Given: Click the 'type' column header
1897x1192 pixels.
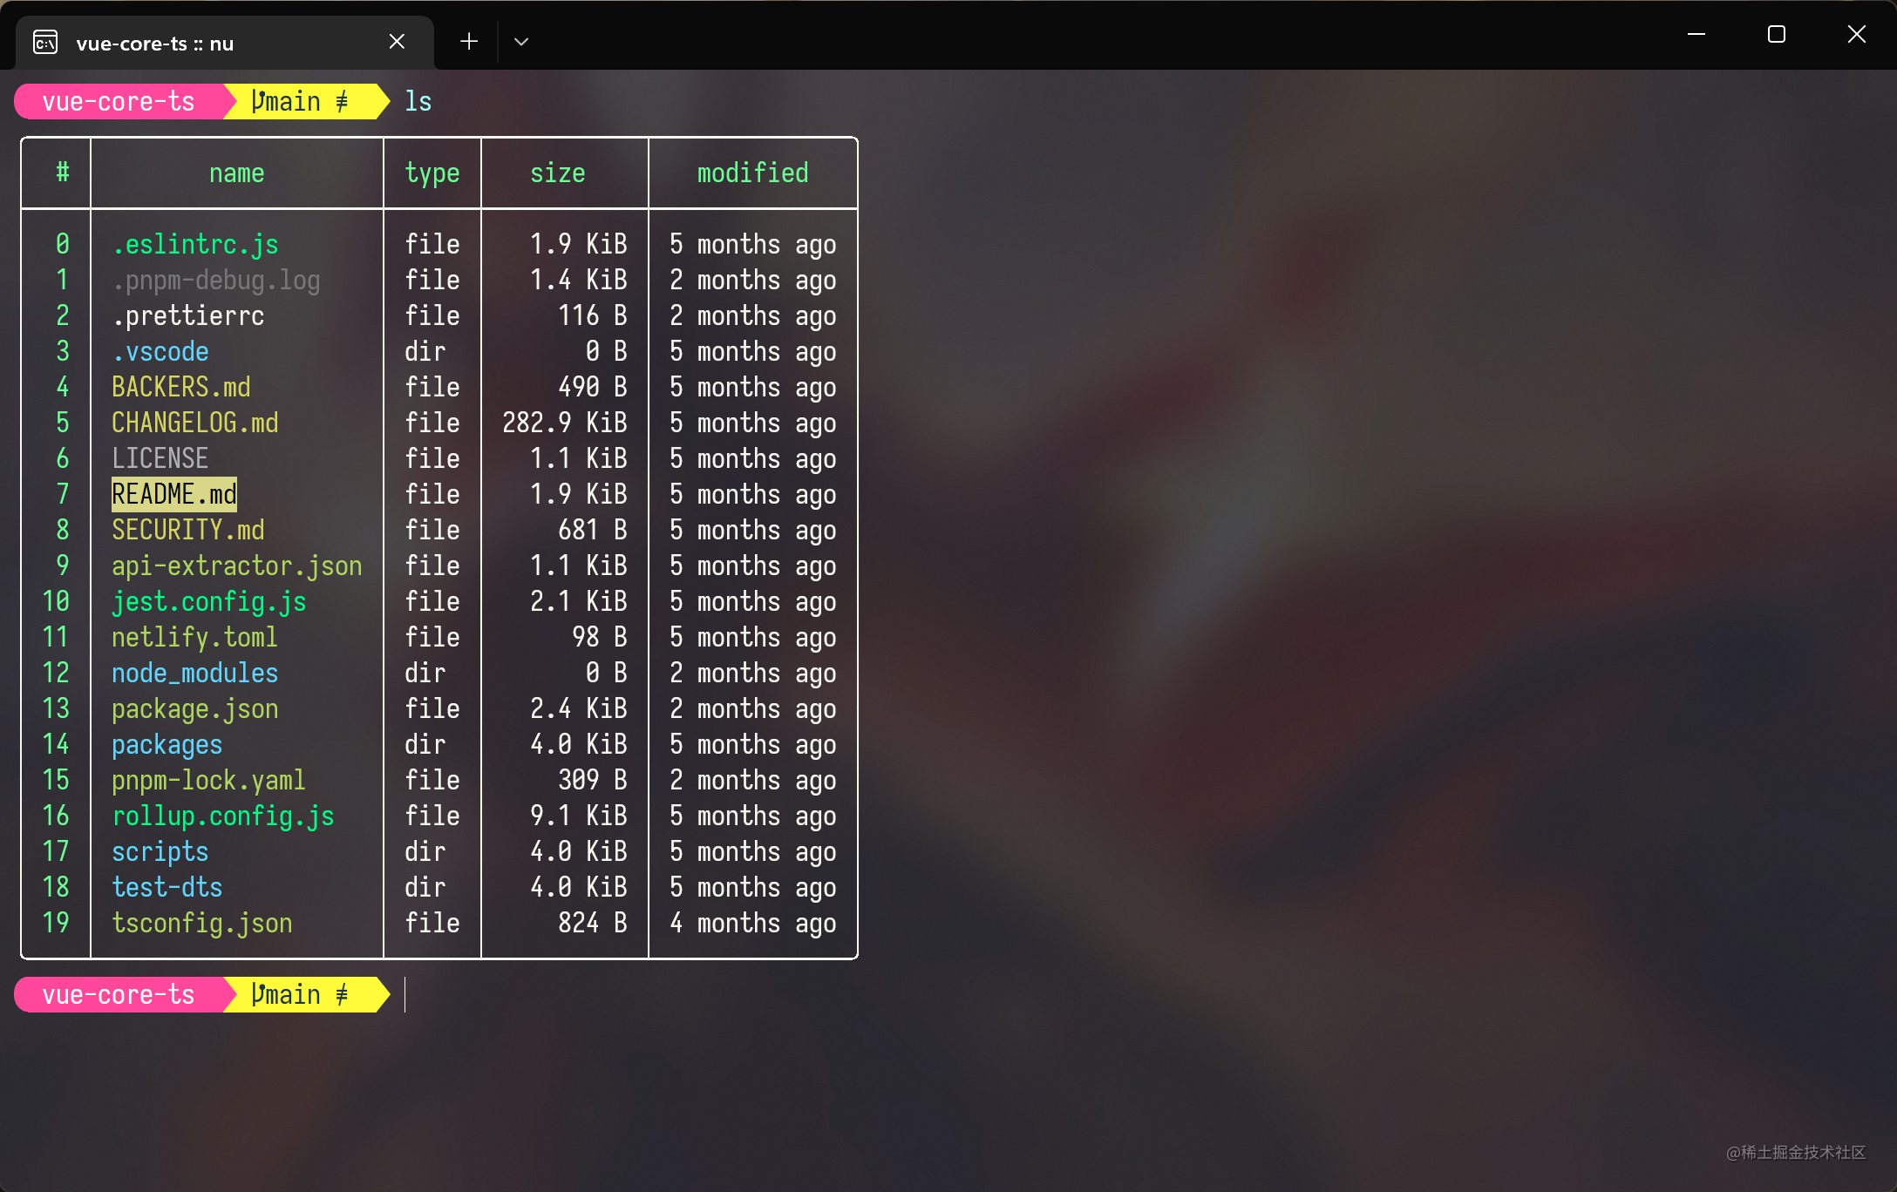Looking at the screenshot, I should [x=432, y=173].
